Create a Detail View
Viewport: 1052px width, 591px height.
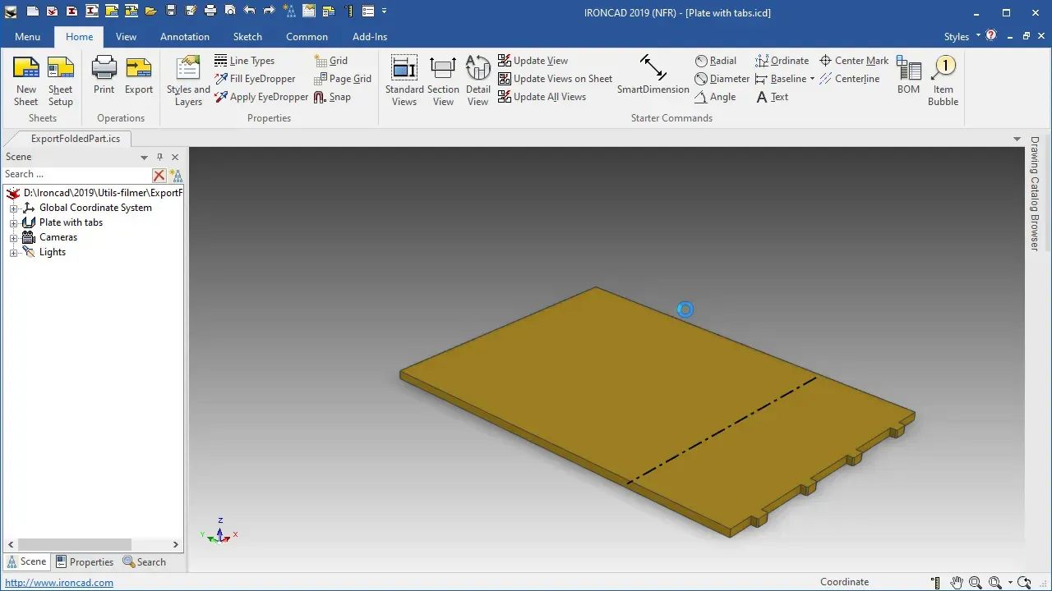pyautogui.click(x=478, y=80)
